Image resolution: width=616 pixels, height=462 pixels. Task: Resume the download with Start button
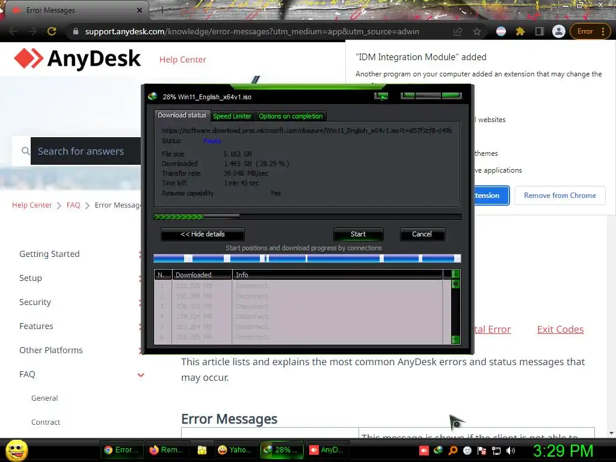pyautogui.click(x=359, y=234)
